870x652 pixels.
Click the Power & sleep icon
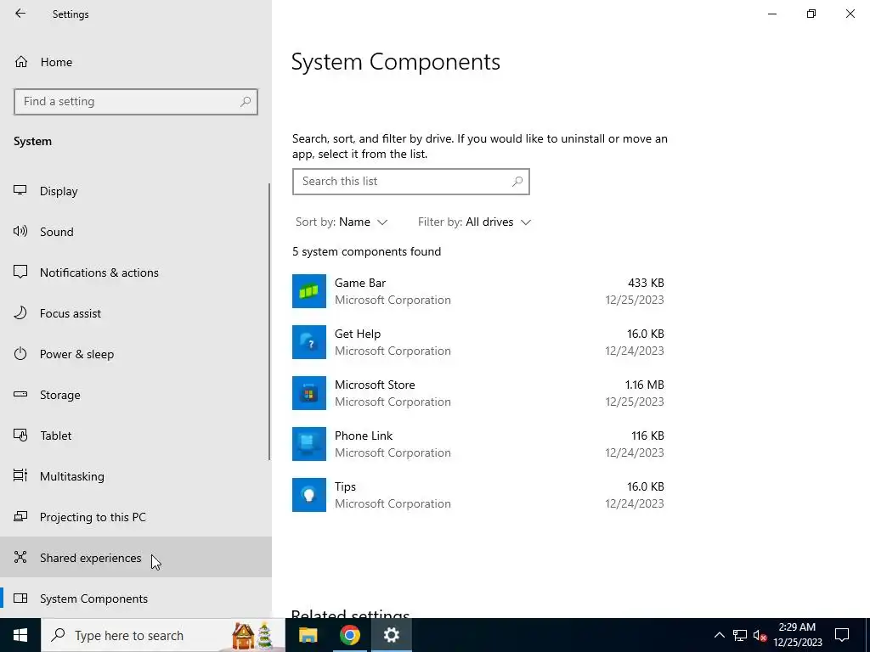point(20,354)
